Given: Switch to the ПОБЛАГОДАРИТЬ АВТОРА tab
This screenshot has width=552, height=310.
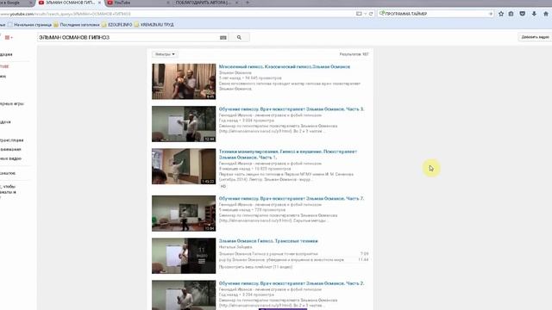Looking at the screenshot, I should (206, 3).
